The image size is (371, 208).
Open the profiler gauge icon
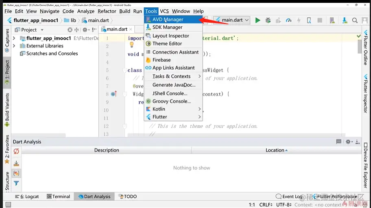[289, 20]
